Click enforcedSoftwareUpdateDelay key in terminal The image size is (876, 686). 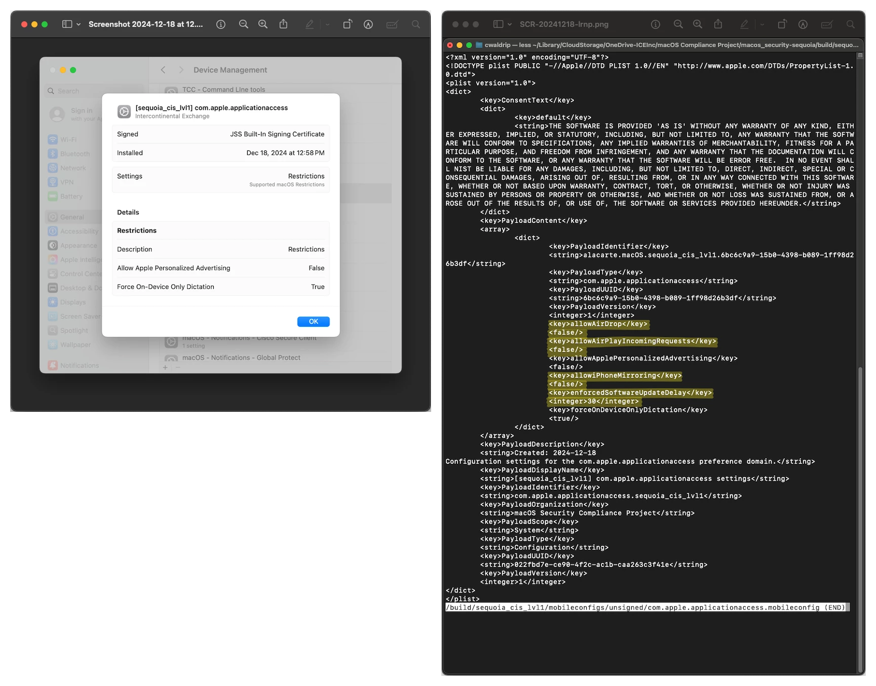point(631,393)
